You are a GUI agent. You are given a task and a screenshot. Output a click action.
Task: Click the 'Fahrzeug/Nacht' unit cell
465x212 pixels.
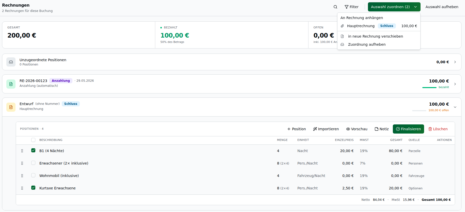[x=311, y=176]
